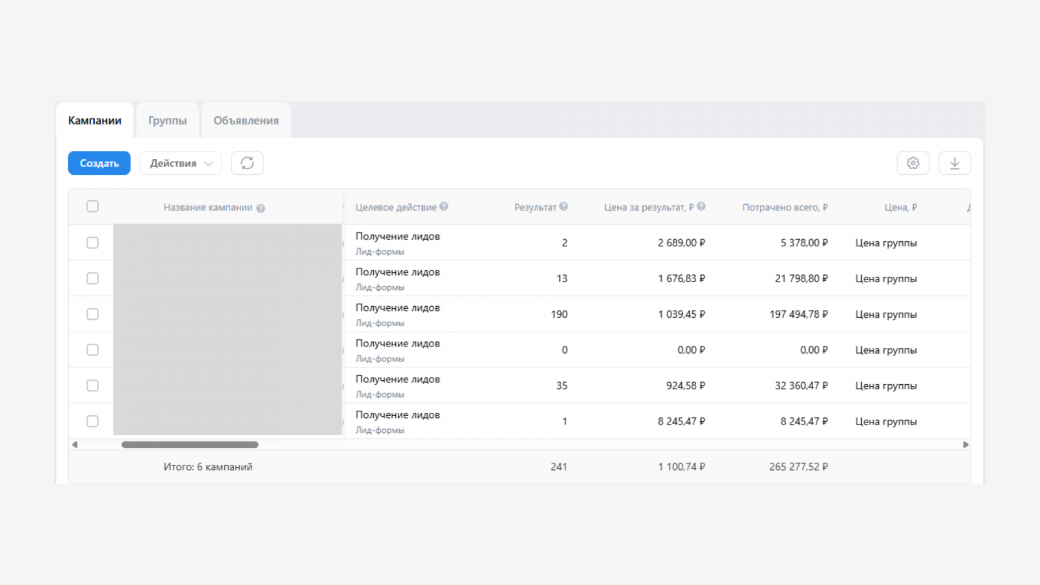The image size is (1040, 585).
Task: Click the refresh table icon button
Action: (x=247, y=163)
